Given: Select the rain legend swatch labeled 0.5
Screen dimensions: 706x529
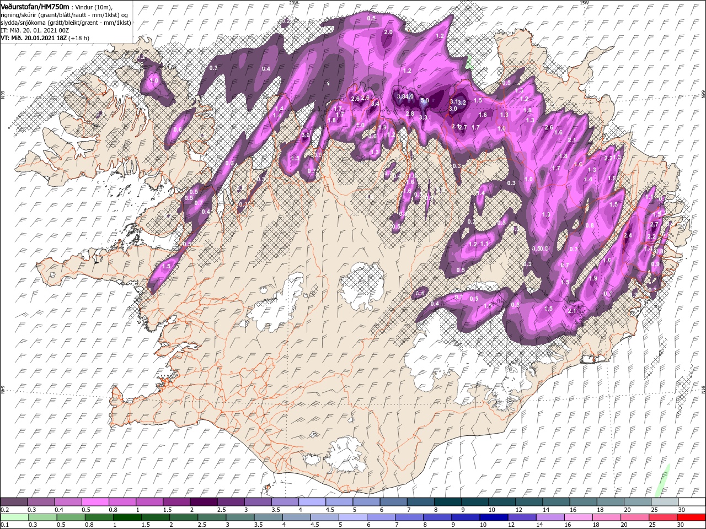Looking at the screenshot, I should pyautogui.click(x=71, y=517).
